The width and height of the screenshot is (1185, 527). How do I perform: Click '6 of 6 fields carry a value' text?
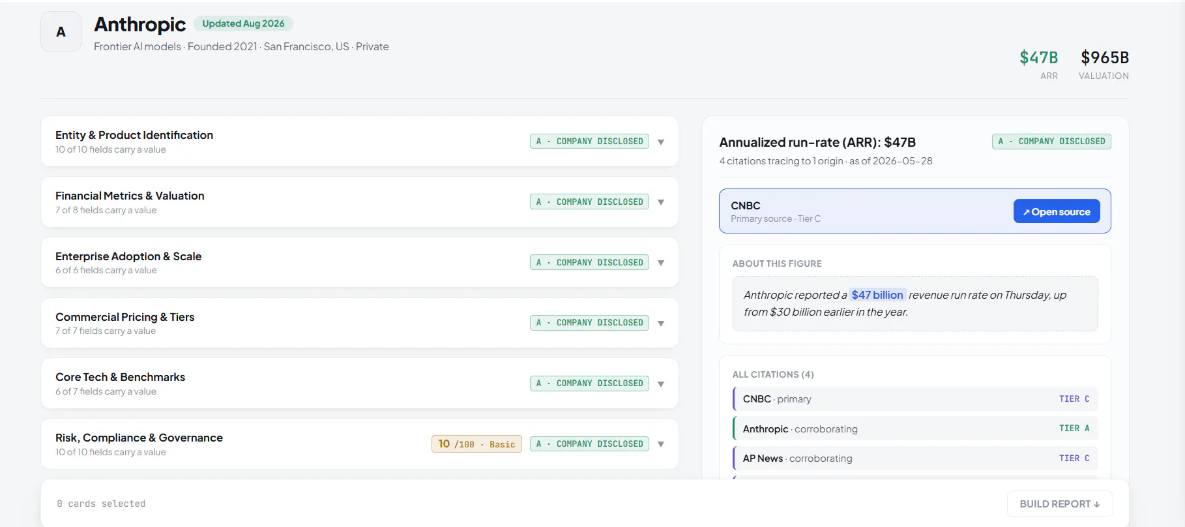tap(106, 270)
